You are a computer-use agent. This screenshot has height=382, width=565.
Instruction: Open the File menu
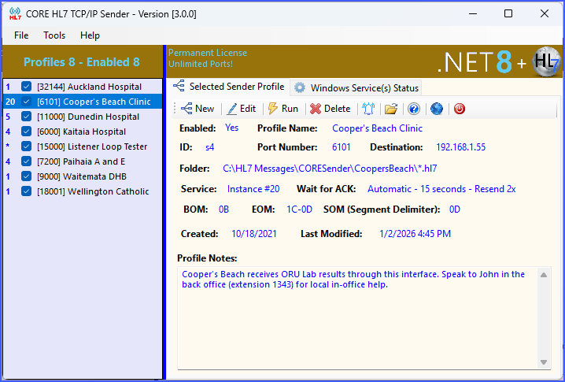tap(21, 35)
